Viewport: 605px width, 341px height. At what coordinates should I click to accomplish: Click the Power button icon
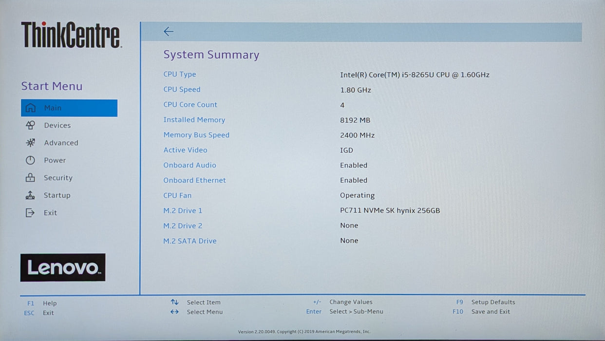[30, 160]
